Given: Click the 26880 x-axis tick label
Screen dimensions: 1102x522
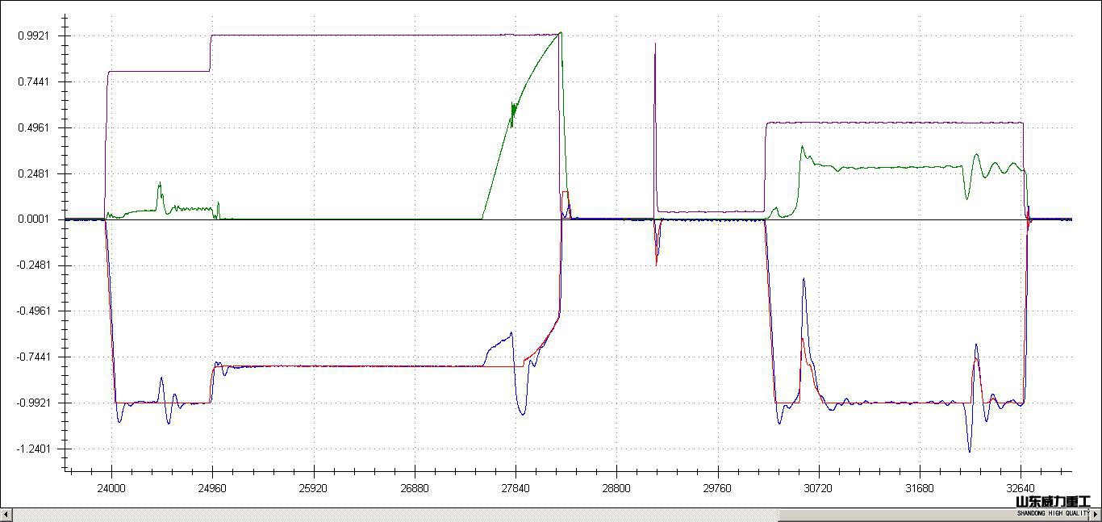Looking at the screenshot, I should [x=415, y=488].
